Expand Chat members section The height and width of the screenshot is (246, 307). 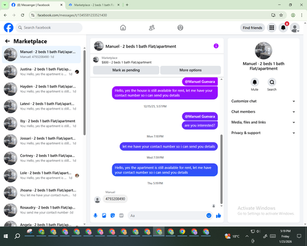(263, 112)
